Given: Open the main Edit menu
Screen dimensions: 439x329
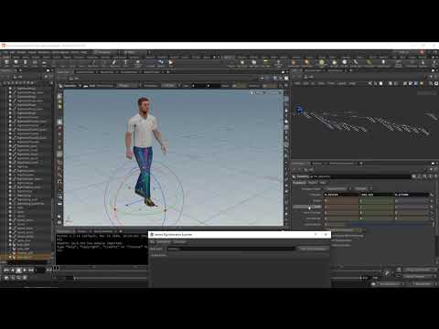Looking at the screenshot, I should tap(12, 52).
